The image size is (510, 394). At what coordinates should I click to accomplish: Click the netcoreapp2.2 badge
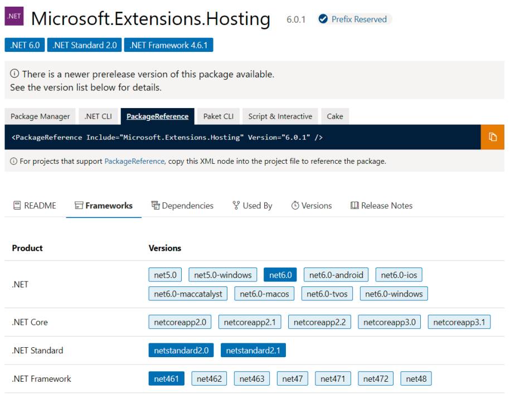pos(319,322)
